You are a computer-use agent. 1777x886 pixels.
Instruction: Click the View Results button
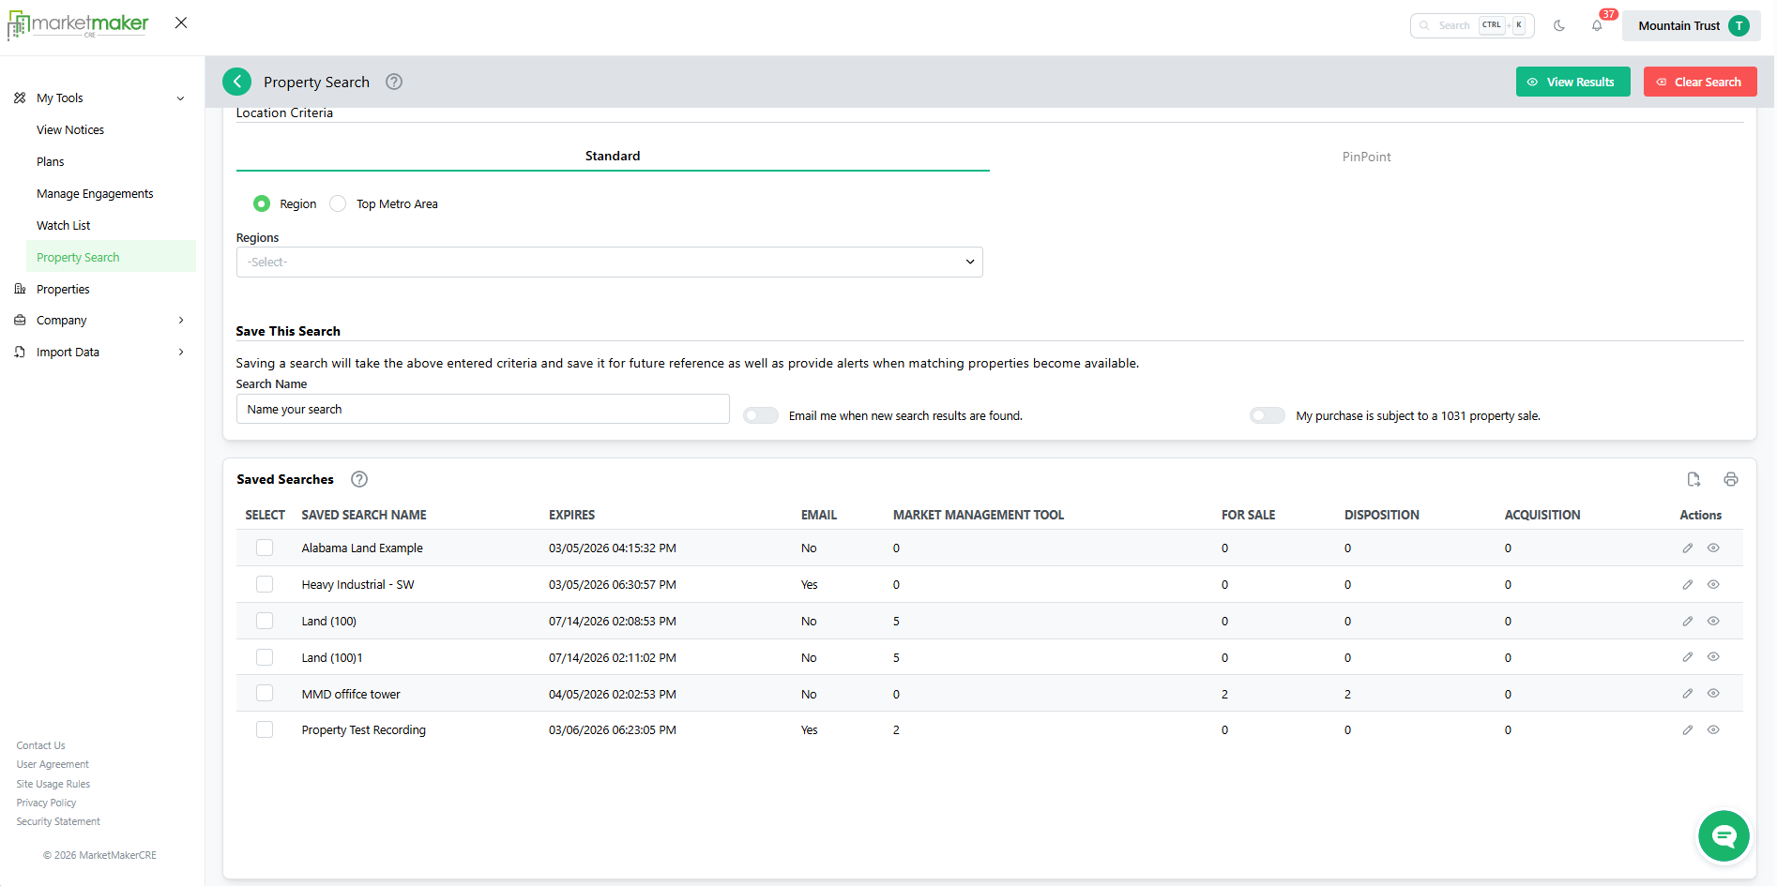click(x=1572, y=82)
